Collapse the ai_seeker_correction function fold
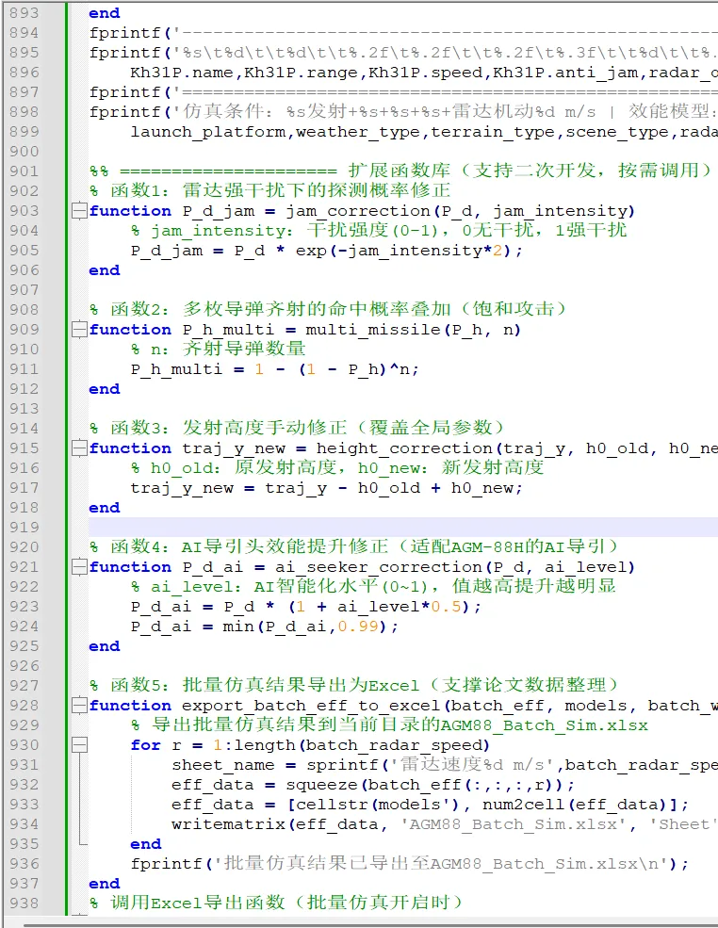Viewport: 718px width, 928px height. 79,567
